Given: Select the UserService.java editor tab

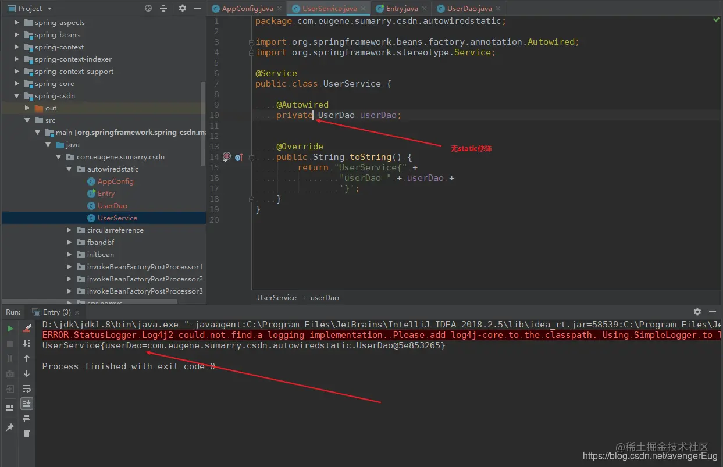Looking at the screenshot, I should tap(330, 9).
